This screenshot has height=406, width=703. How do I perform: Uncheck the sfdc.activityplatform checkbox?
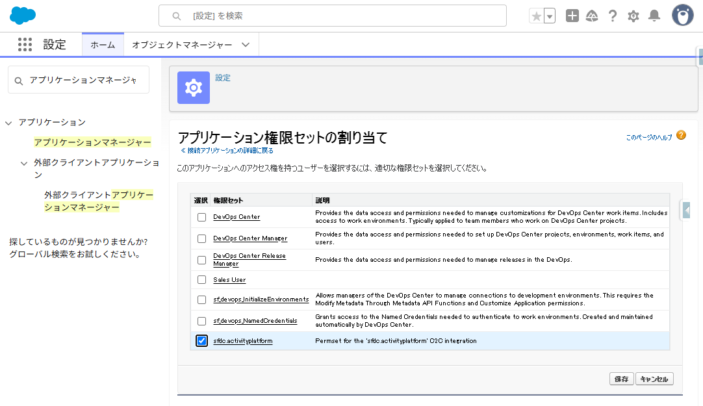tap(202, 341)
